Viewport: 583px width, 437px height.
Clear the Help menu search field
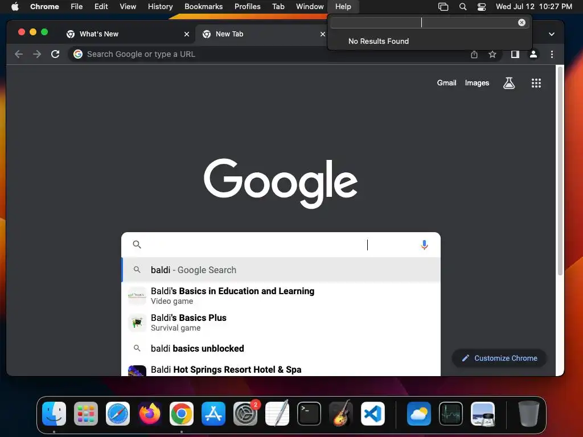coord(522,23)
